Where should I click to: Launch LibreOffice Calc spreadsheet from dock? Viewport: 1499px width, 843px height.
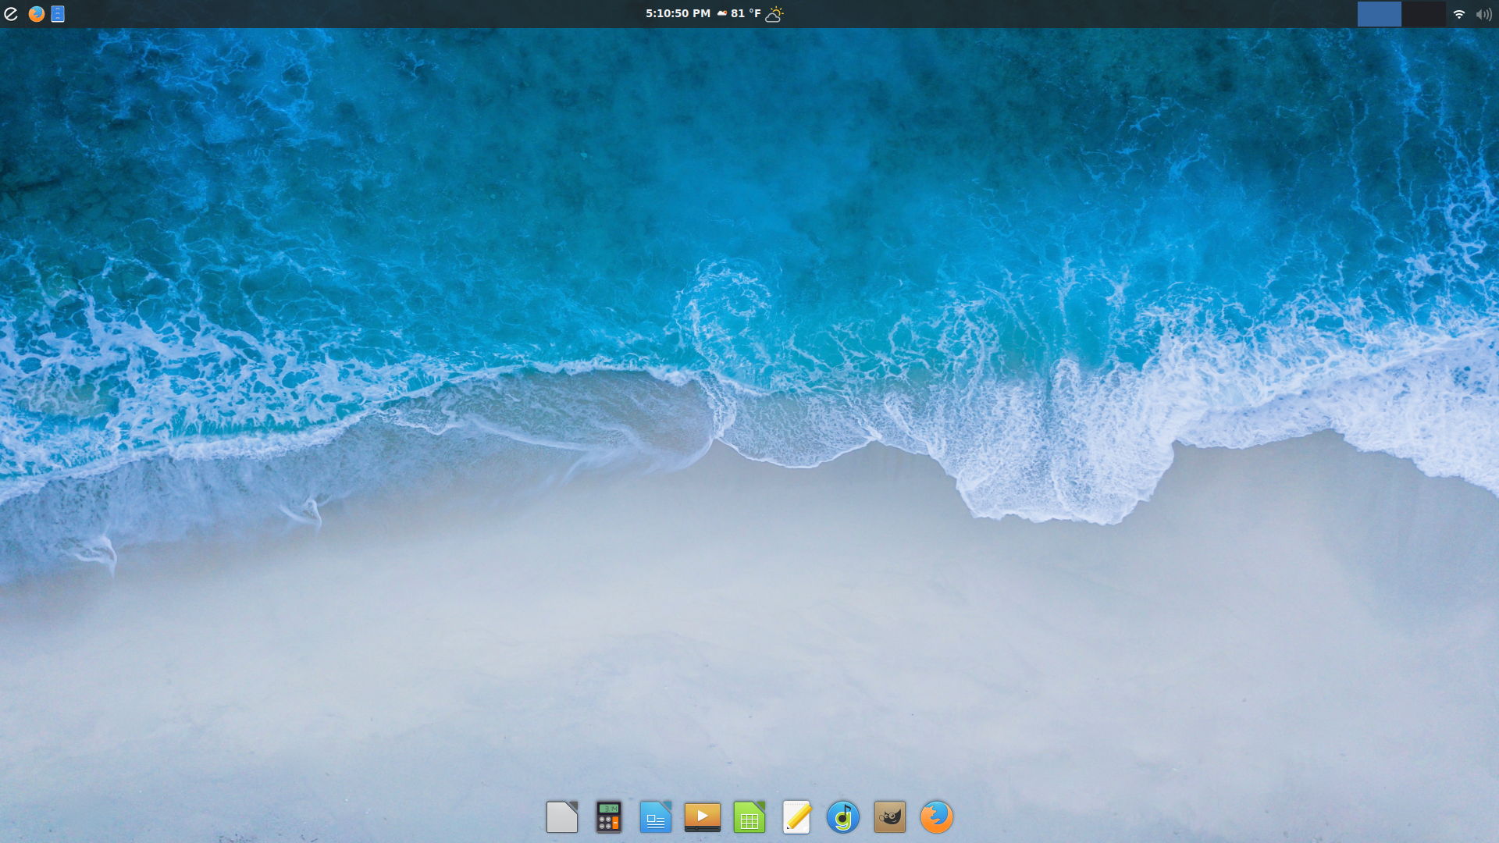pos(749,817)
